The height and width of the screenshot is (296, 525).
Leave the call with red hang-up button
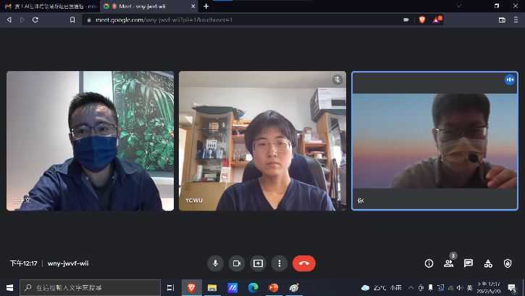[304, 263]
